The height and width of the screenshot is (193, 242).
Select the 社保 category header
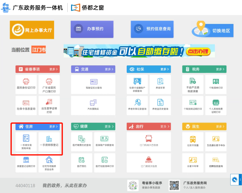[149, 69]
